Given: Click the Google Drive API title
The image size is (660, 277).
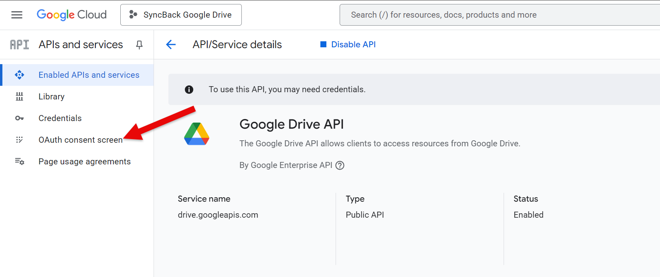Looking at the screenshot, I should [x=292, y=124].
